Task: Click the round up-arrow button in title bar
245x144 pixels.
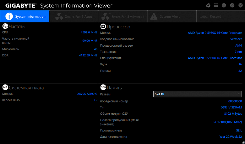Action: [x=232, y=5]
